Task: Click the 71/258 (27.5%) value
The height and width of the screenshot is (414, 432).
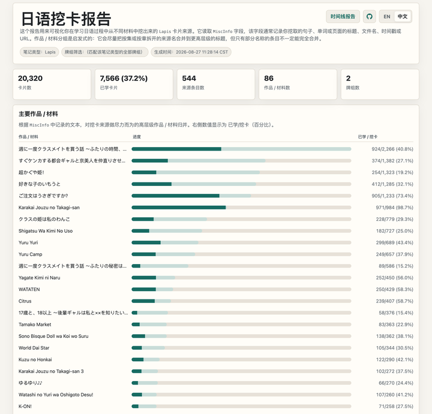Action: 396,407
